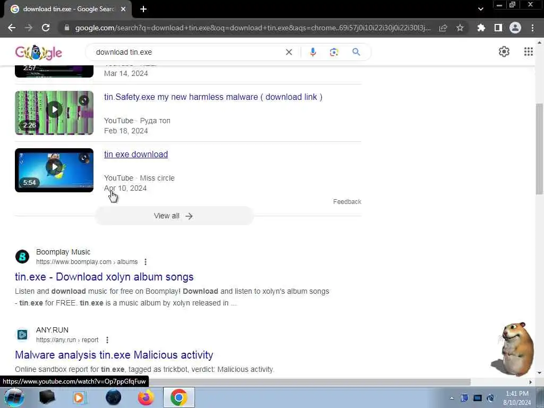Click the browser forward arrow
The height and width of the screenshot is (408, 544).
[x=29, y=28]
